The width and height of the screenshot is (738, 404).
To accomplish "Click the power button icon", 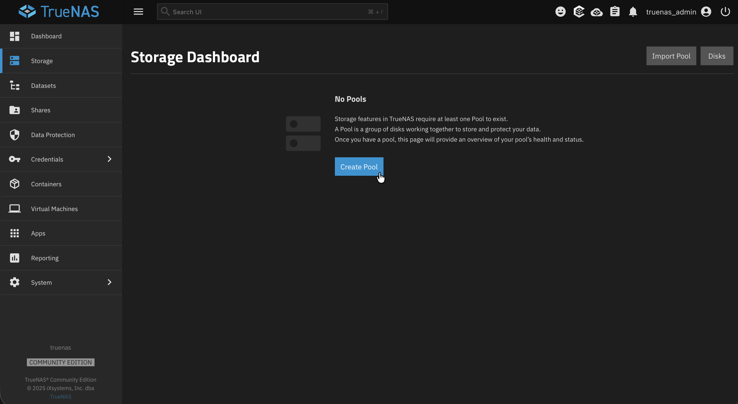I will click(725, 12).
